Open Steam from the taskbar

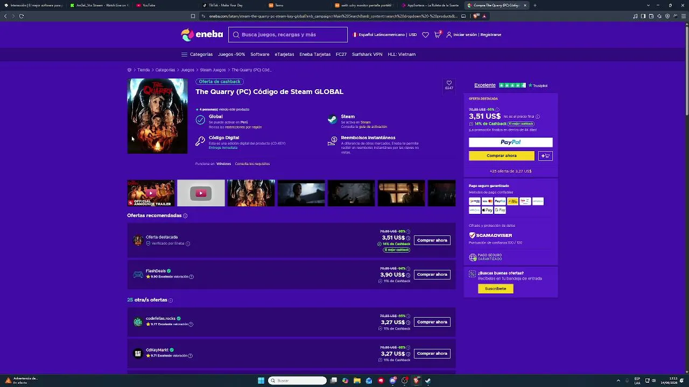tap(428, 381)
